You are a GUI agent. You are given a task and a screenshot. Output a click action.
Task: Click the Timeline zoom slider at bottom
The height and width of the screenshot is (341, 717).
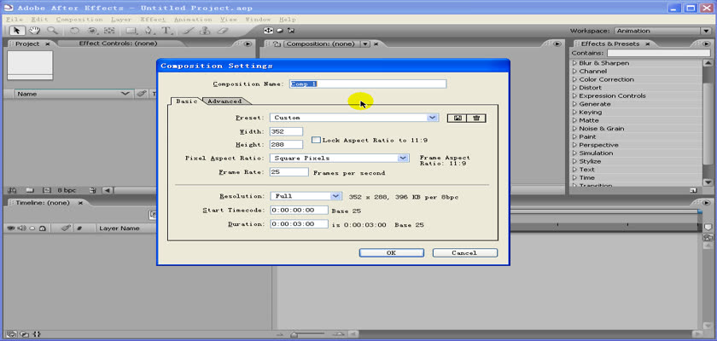click(294, 335)
